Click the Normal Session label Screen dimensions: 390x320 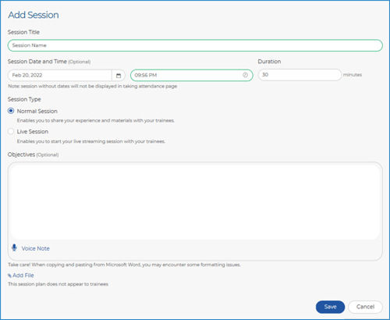pyautogui.click(x=37, y=111)
